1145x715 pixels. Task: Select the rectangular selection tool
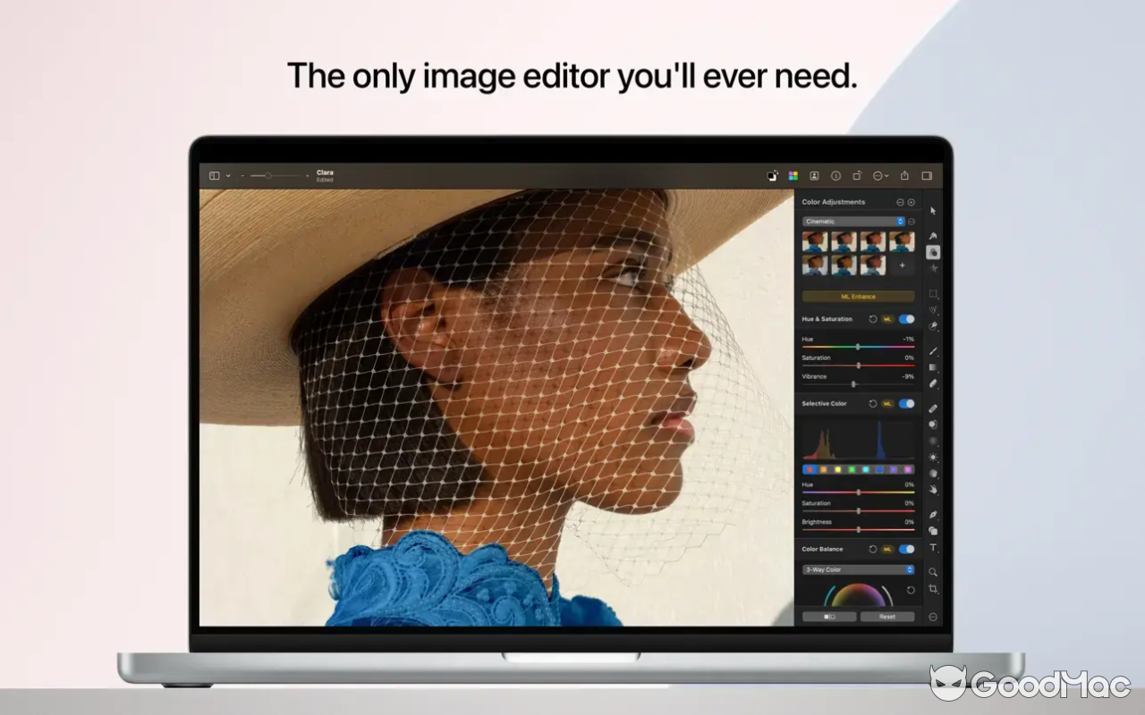[933, 293]
